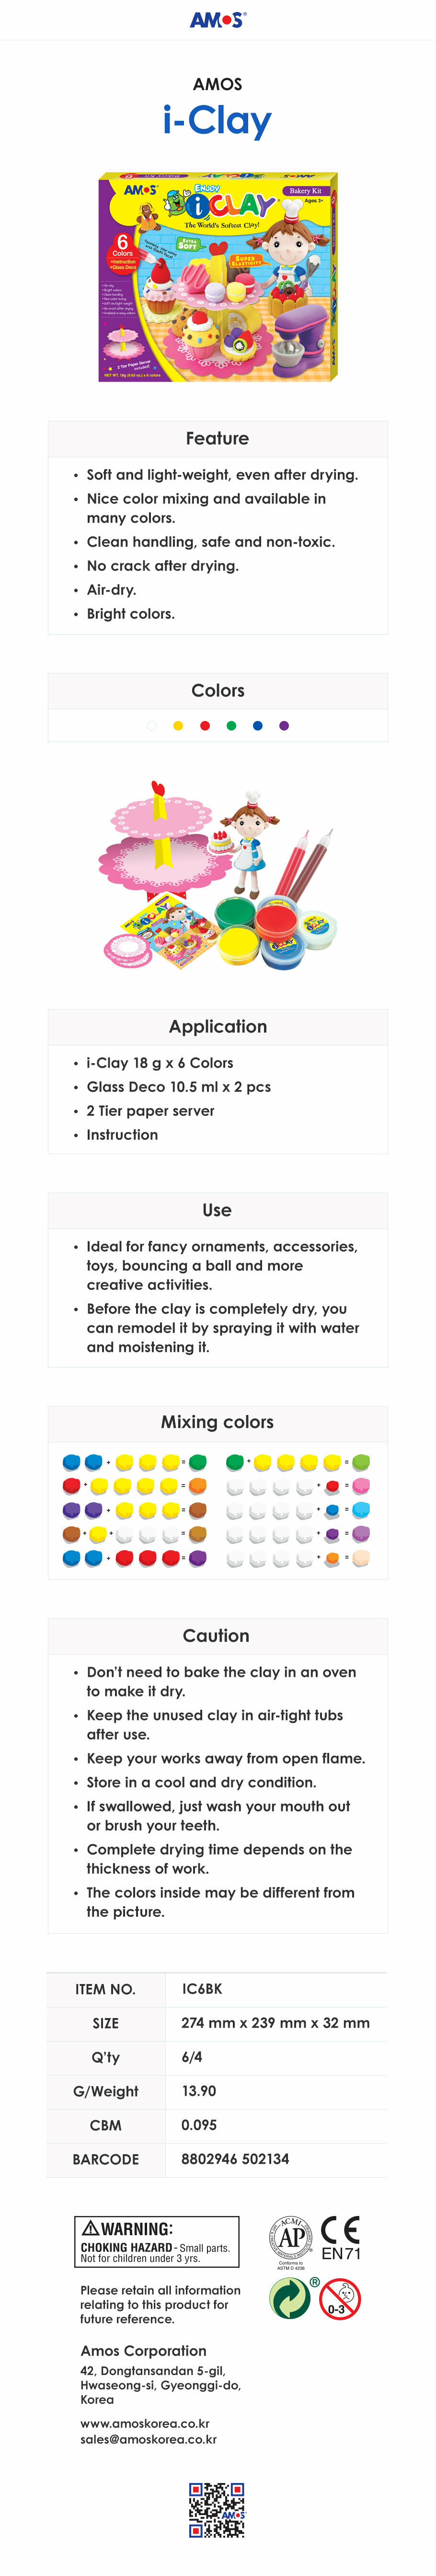Screen dimensions: 436x2576
Task: Click the blue i-Clay product title
Action: point(217,121)
